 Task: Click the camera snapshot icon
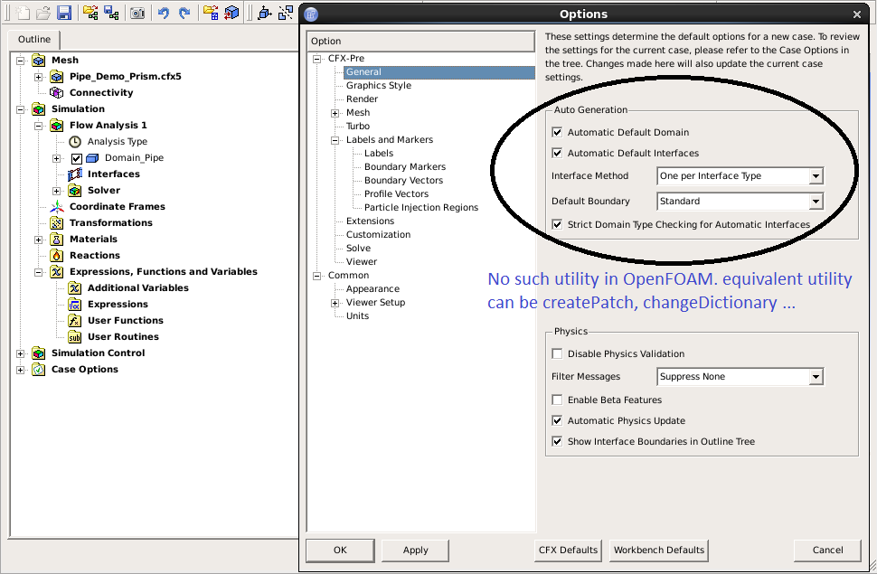pos(137,13)
